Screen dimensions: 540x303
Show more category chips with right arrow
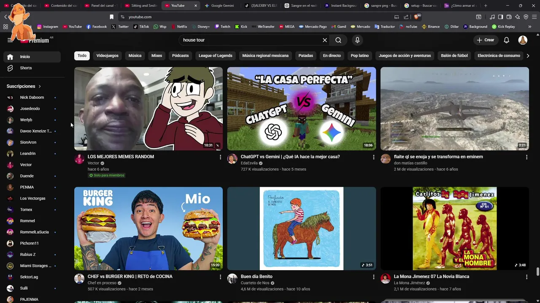click(528, 56)
